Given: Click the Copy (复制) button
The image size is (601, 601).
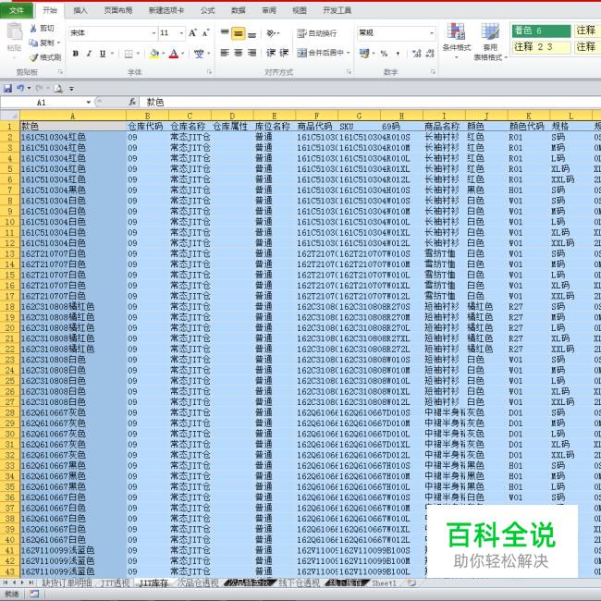Looking at the screenshot, I should (45, 43).
